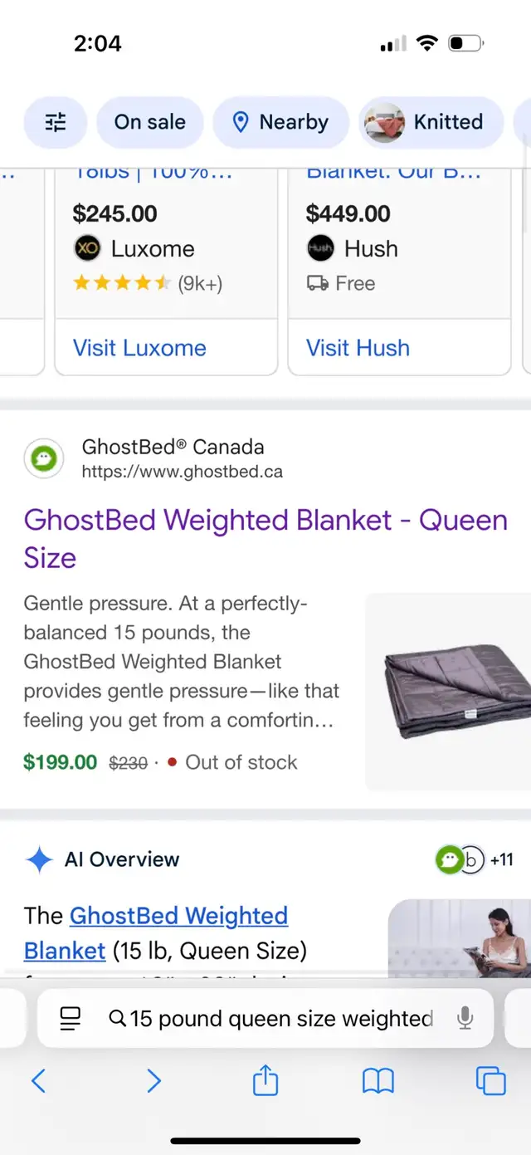Start voice search with the microphone icon

[465, 1019]
